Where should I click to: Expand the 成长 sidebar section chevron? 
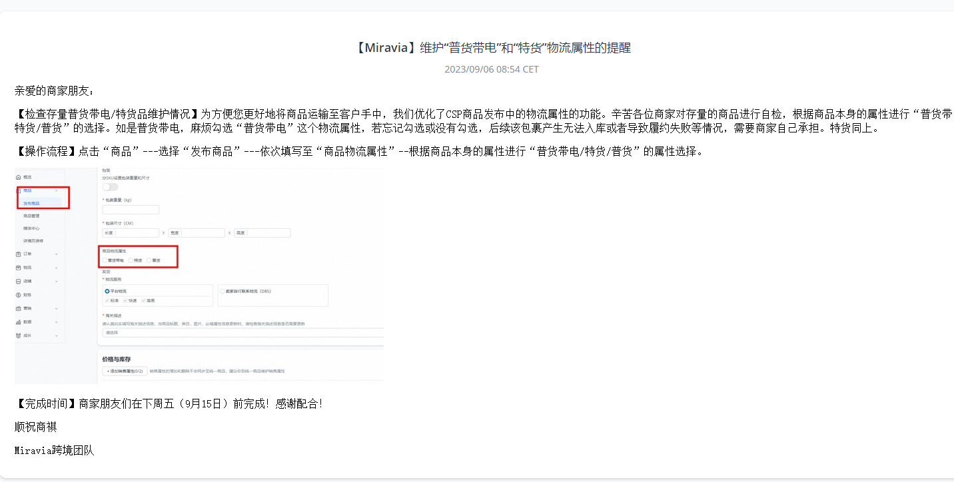coord(56,336)
